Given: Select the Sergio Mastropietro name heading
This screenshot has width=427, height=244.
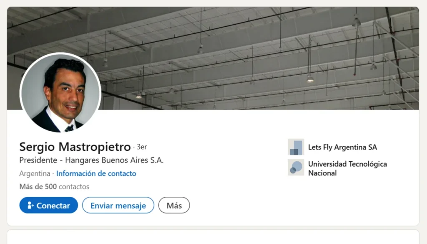Looking at the screenshot, I should [75, 147].
